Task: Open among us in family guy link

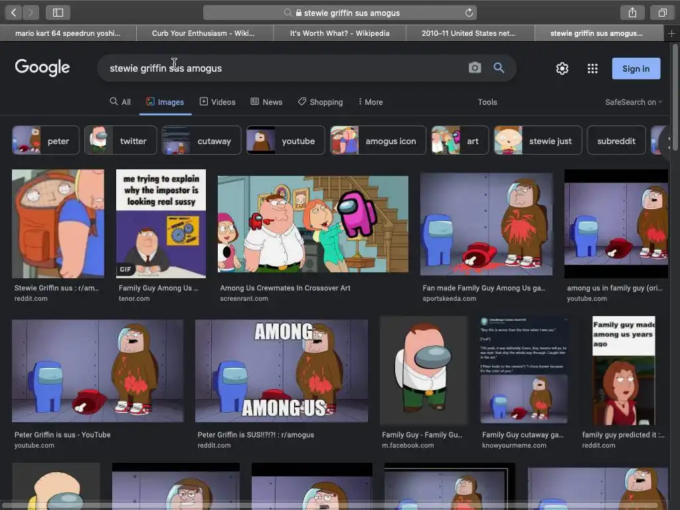Action: coord(614,288)
